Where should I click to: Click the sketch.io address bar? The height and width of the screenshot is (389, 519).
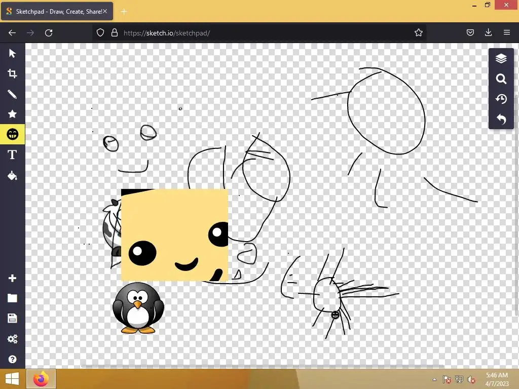point(259,33)
